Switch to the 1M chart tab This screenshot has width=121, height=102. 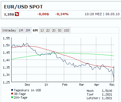tap(21, 30)
